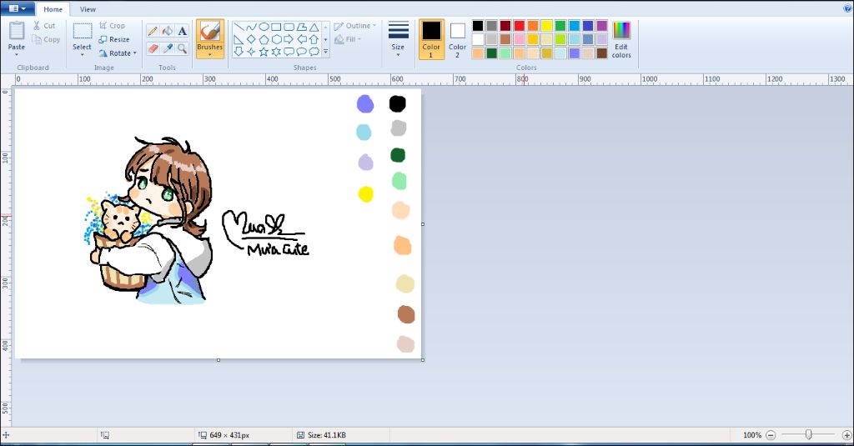Image resolution: width=854 pixels, height=446 pixels.
Task: Choose the Right triangle shape
Action: coord(239,39)
